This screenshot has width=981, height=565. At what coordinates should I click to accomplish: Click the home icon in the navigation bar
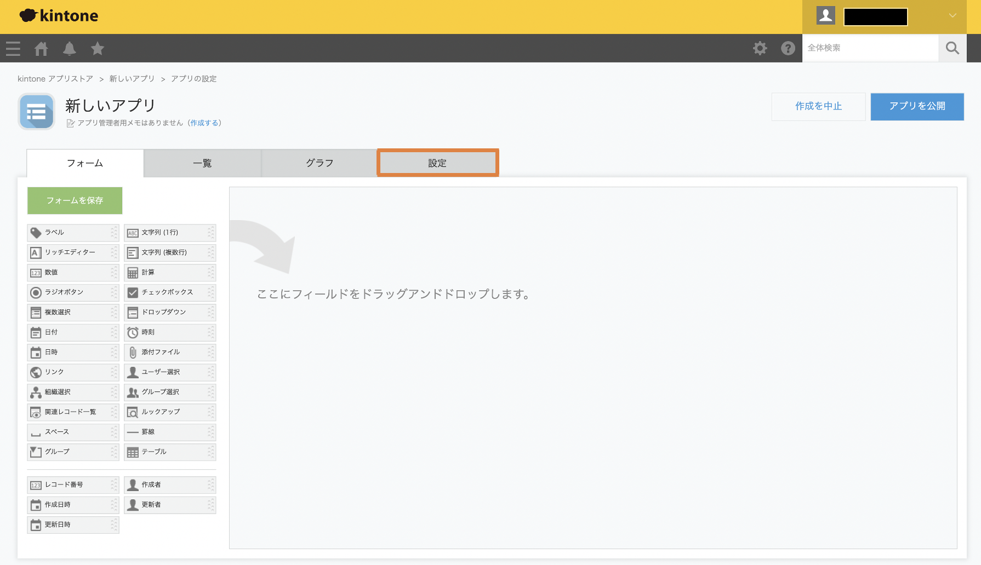(41, 49)
